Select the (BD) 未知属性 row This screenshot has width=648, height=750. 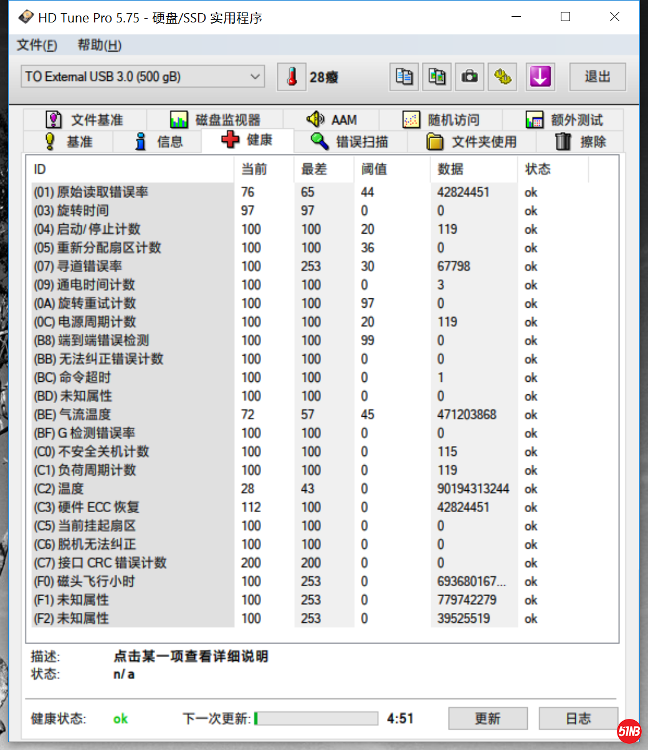[310, 396]
